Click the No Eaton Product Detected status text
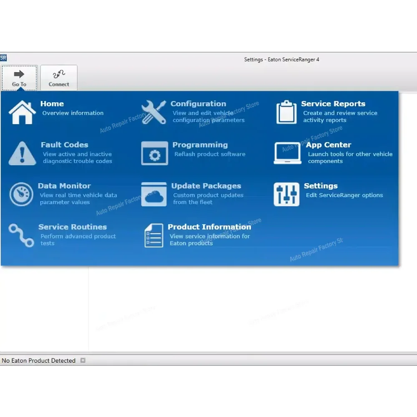This screenshot has height=417, width=417. click(38, 360)
